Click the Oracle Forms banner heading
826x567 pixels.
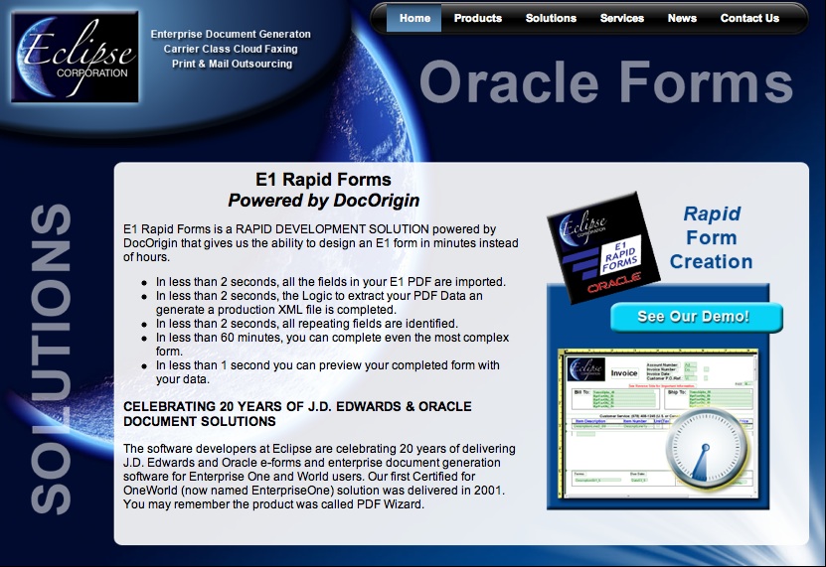[x=606, y=82]
